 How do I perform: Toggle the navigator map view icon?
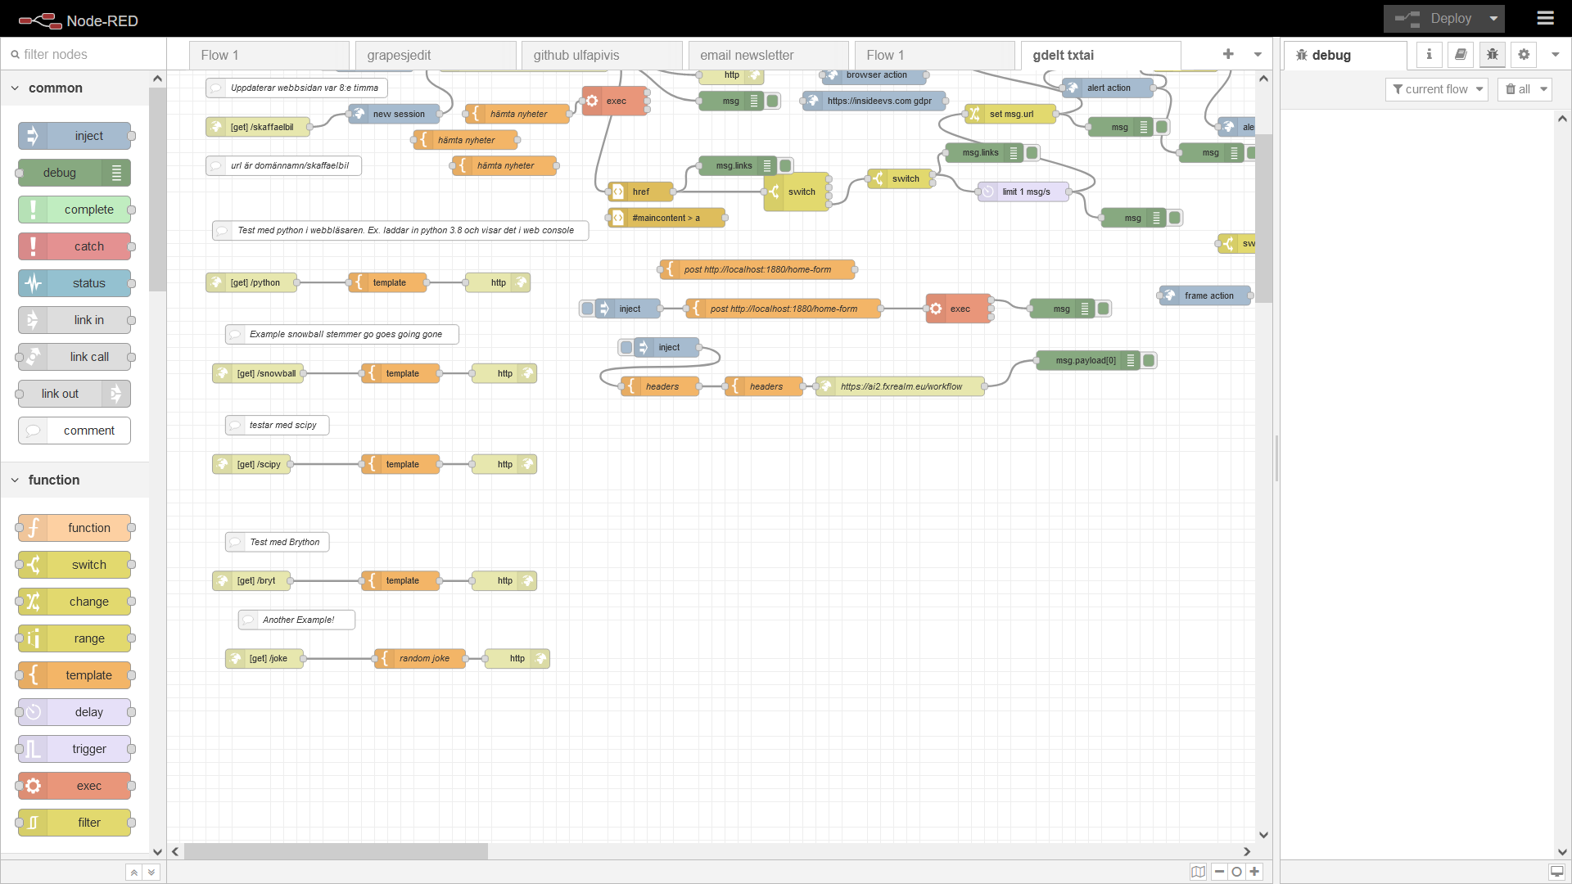(x=1199, y=872)
